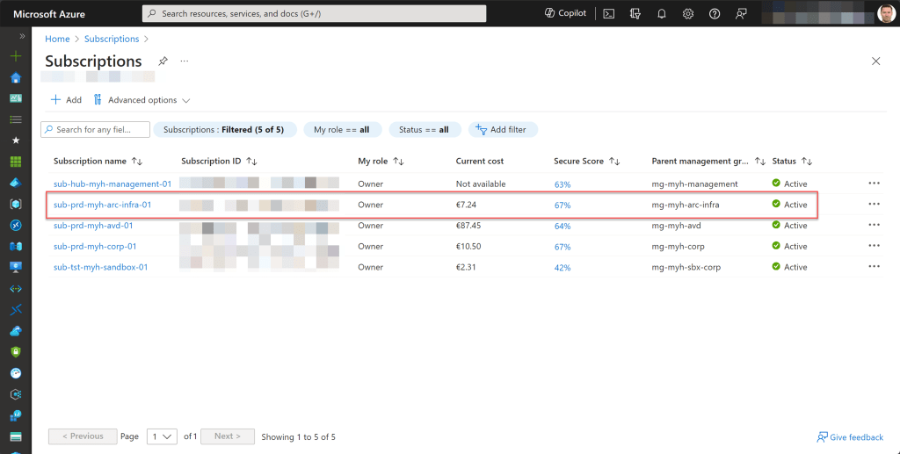Open Favorites star in the left sidebar

(15, 140)
